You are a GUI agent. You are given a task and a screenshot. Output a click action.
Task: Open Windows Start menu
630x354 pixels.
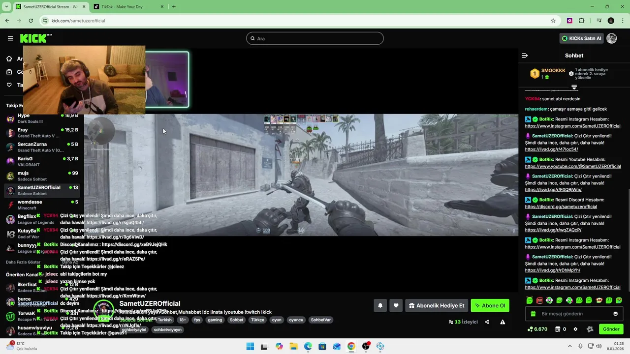click(x=250, y=346)
